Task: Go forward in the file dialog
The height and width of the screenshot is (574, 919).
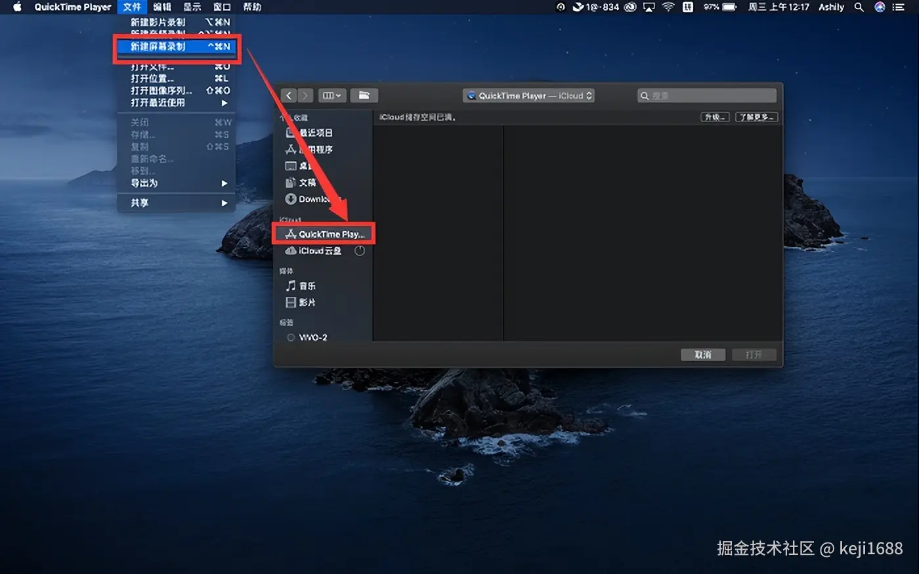Action: 305,96
